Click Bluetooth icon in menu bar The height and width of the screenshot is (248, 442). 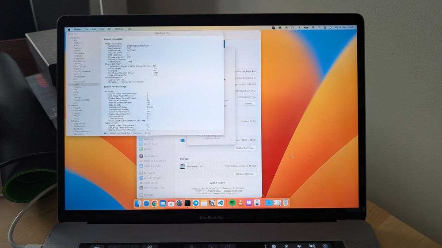click(300, 27)
